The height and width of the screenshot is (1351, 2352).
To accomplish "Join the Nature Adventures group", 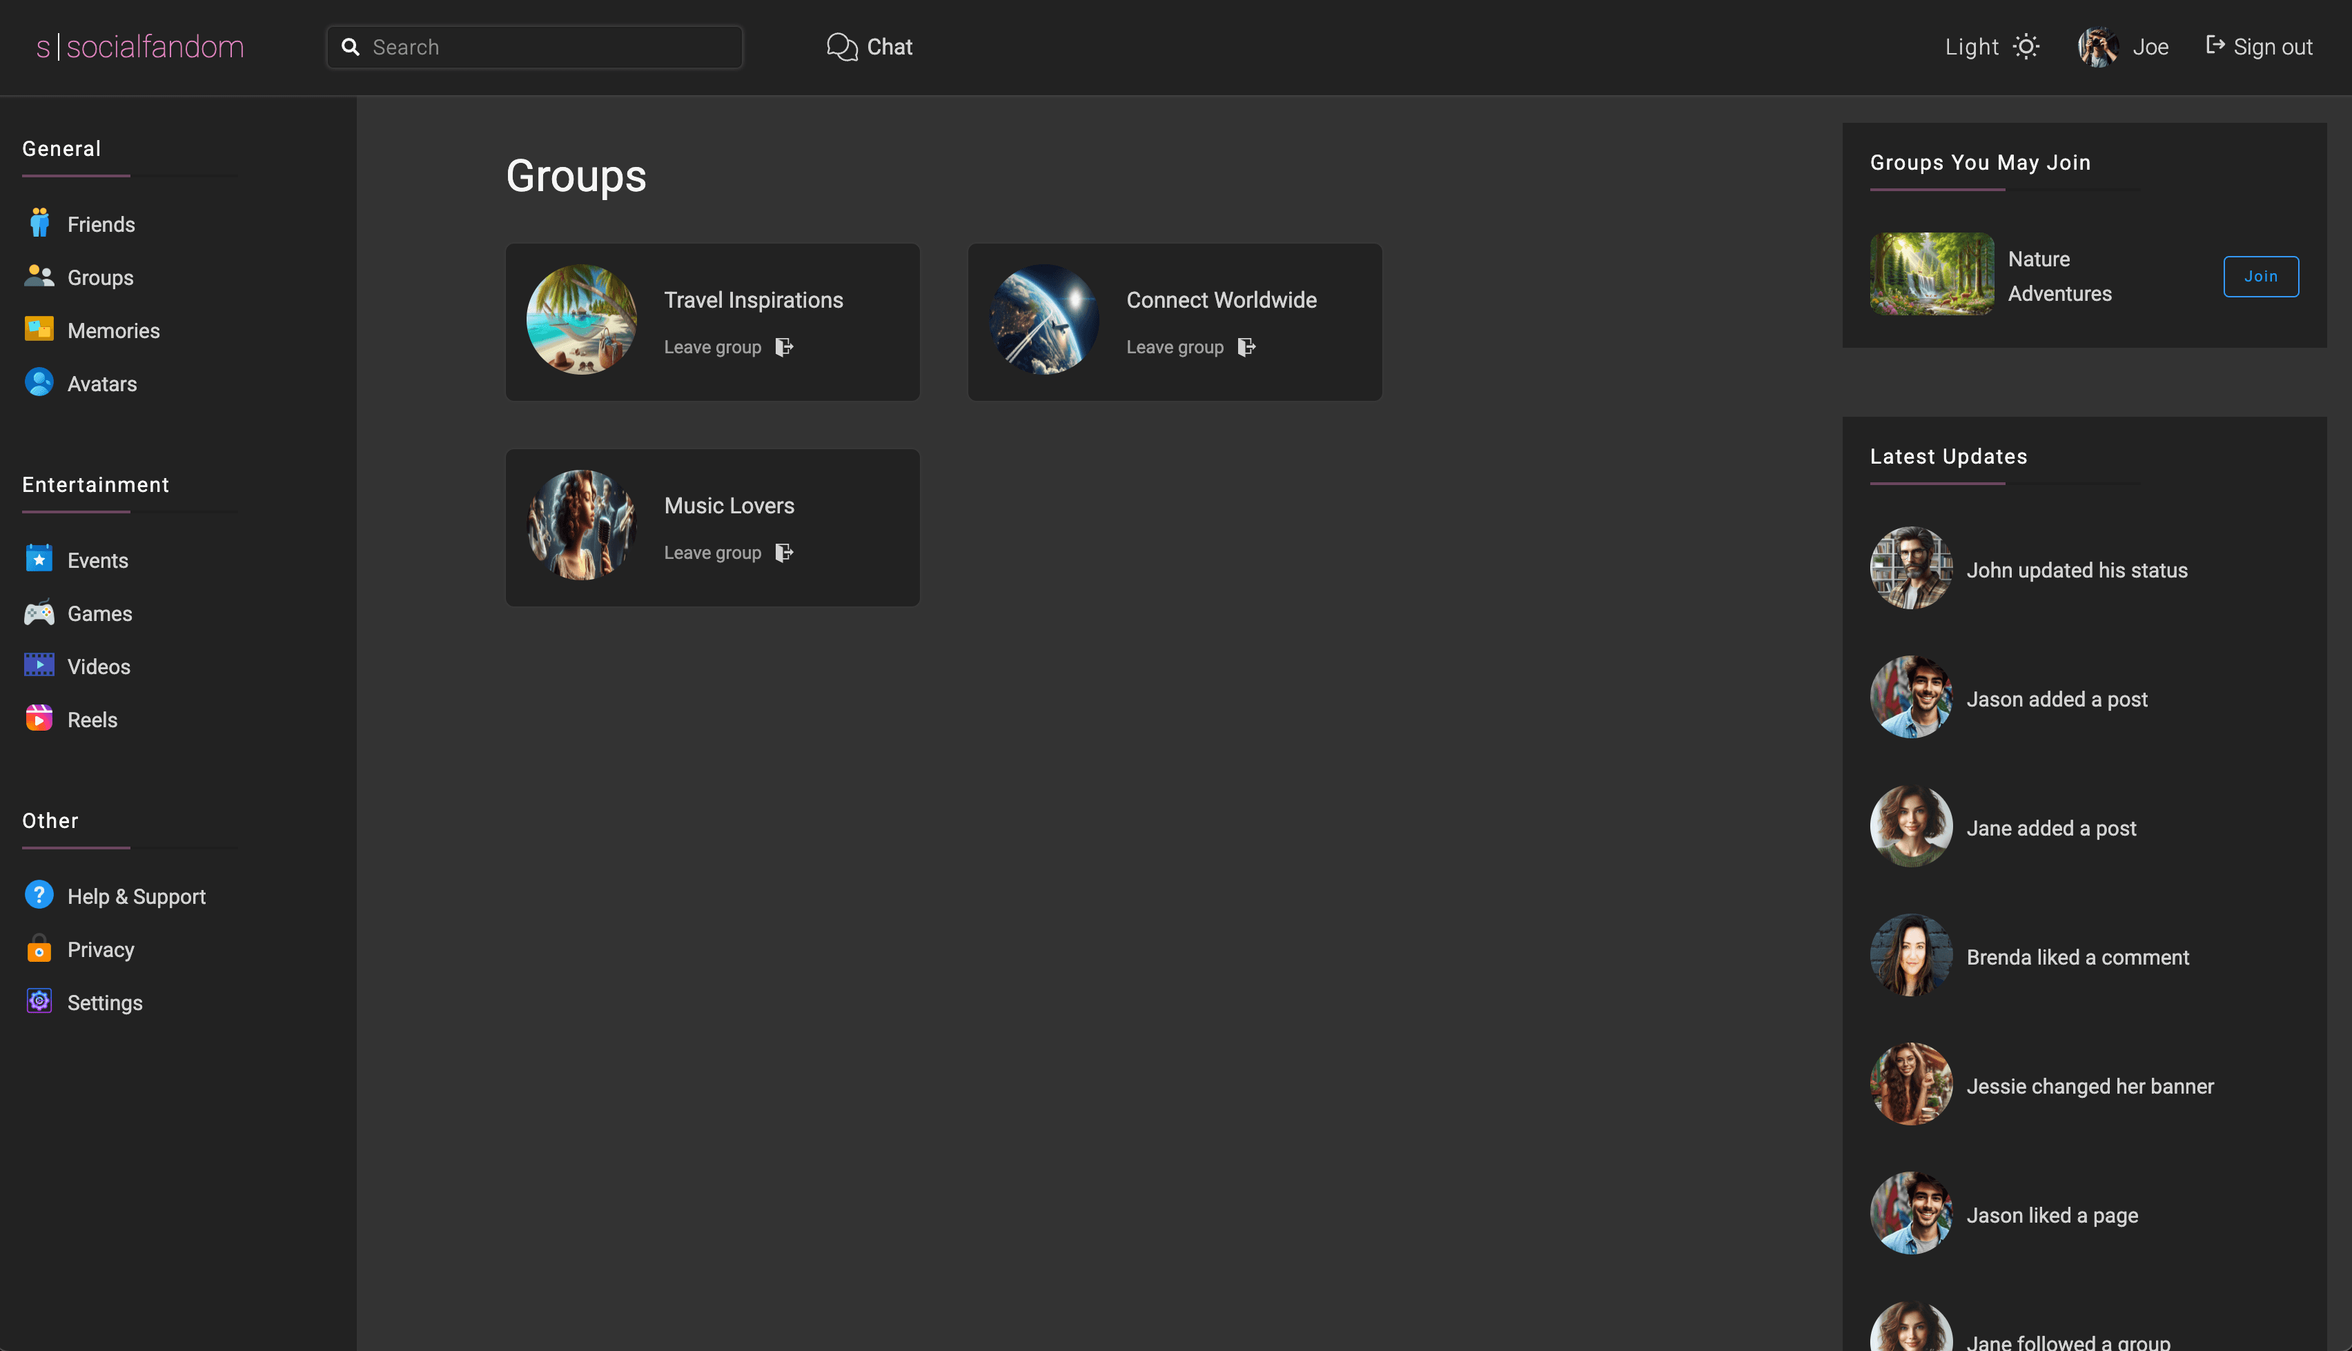I will click(2260, 275).
